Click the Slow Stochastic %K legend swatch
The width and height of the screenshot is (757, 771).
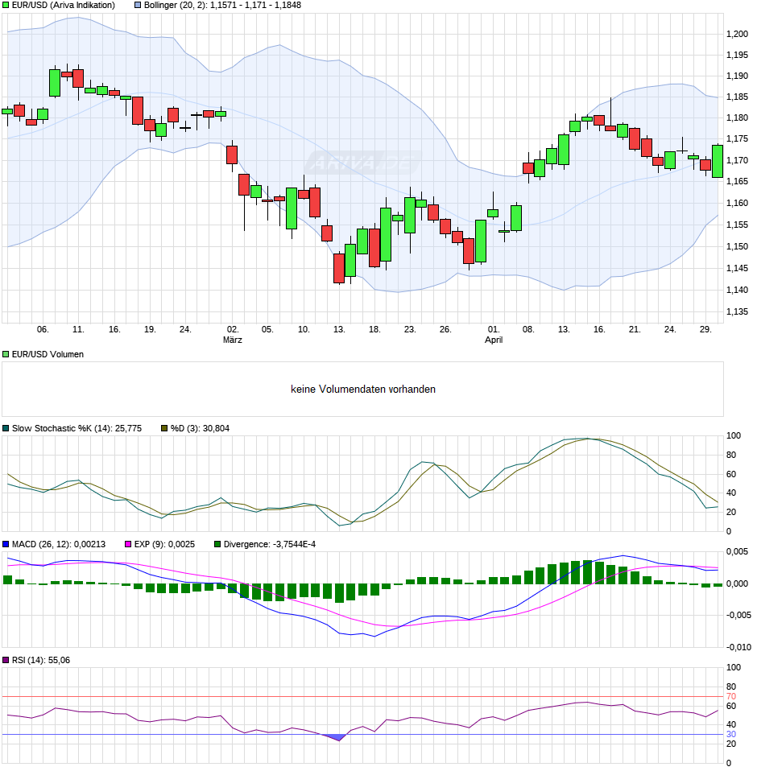tap(6, 428)
